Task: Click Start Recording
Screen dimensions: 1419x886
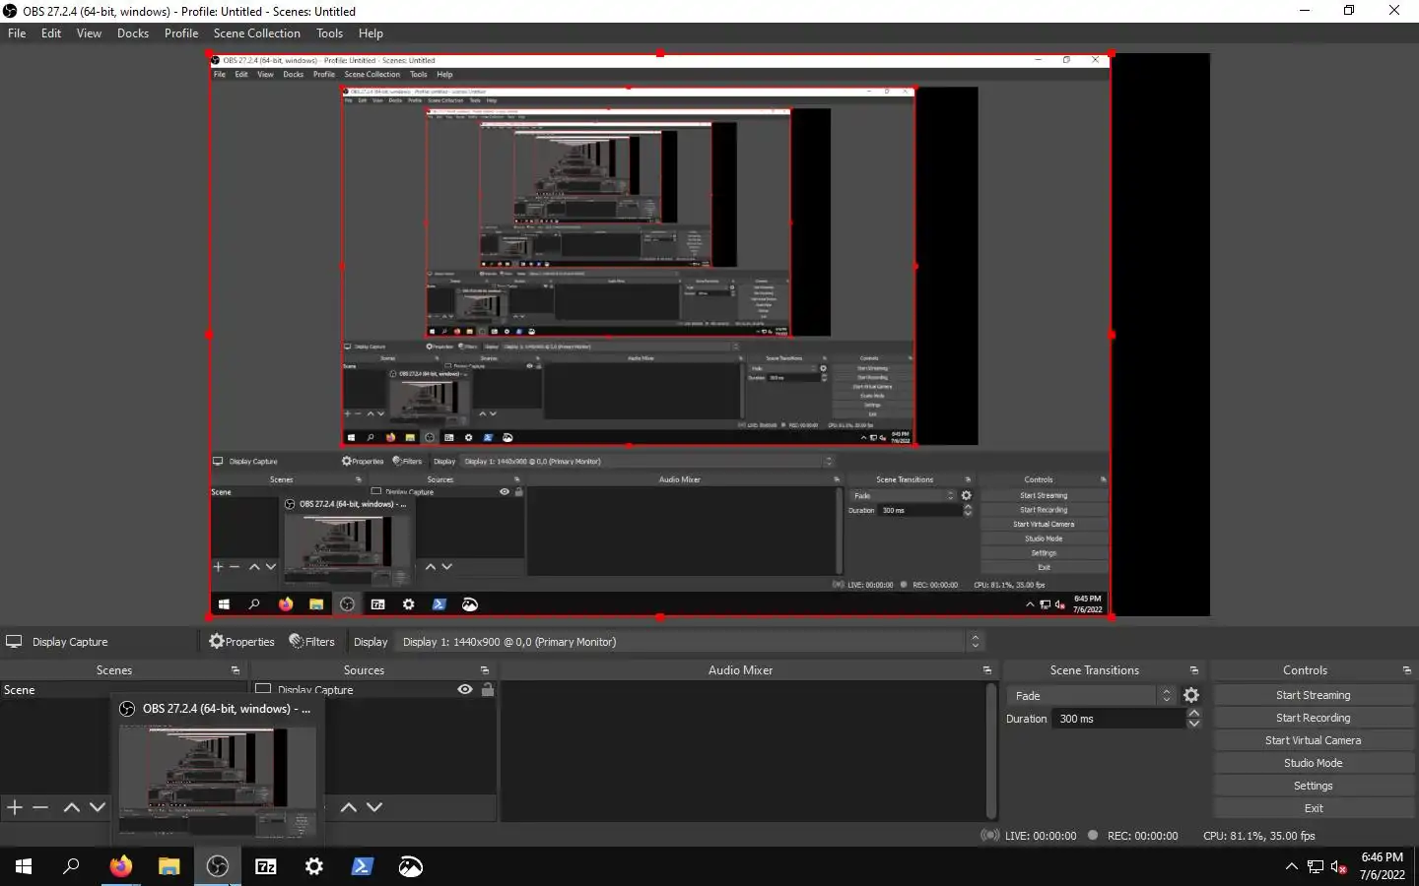Action: pos(1314,718)
